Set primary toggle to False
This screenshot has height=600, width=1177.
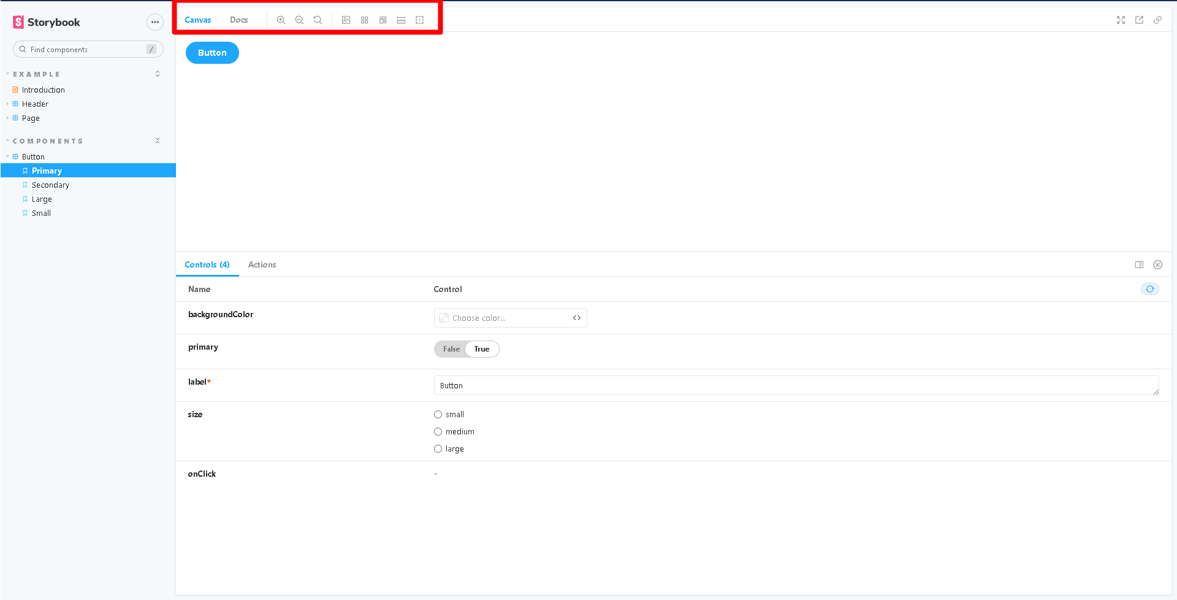[451, 349]
